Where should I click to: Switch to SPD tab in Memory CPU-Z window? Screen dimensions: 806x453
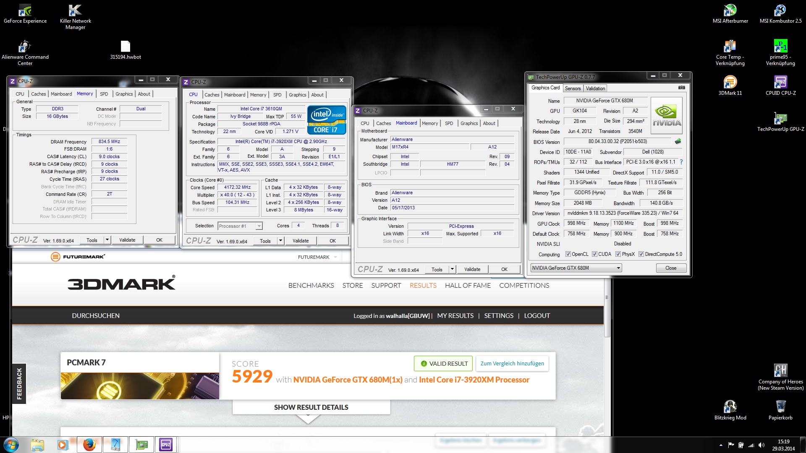pos(104,94)
